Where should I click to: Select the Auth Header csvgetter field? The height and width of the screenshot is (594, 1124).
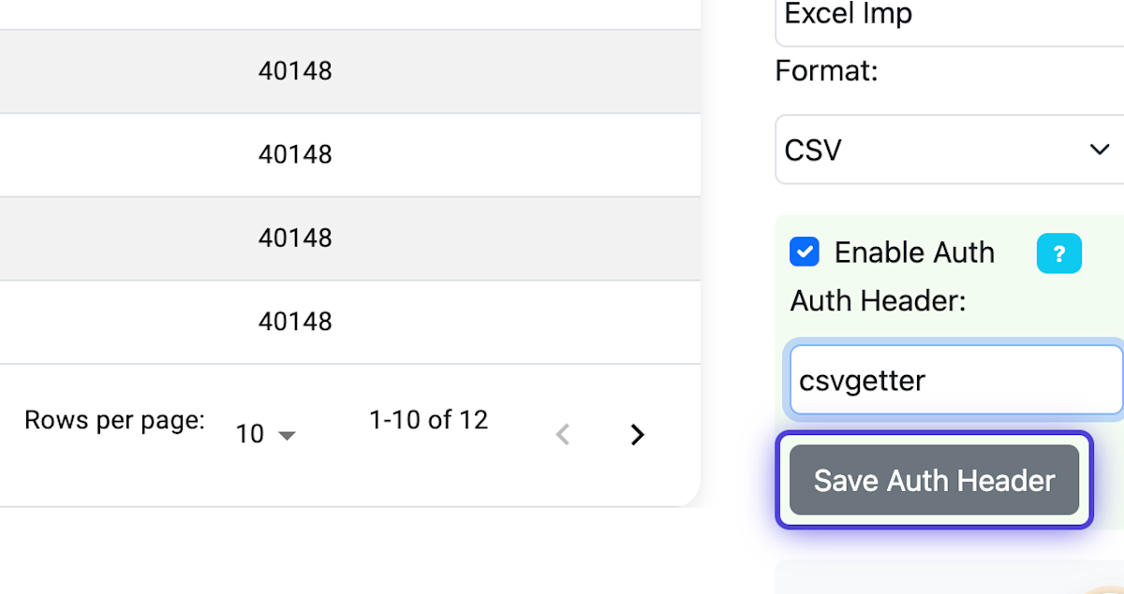click(954, 380)
